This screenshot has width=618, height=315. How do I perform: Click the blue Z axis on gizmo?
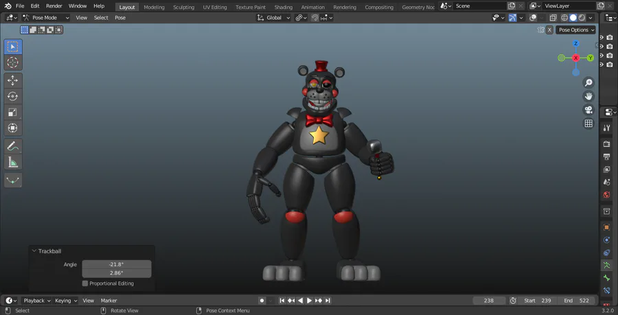(576, 44)
